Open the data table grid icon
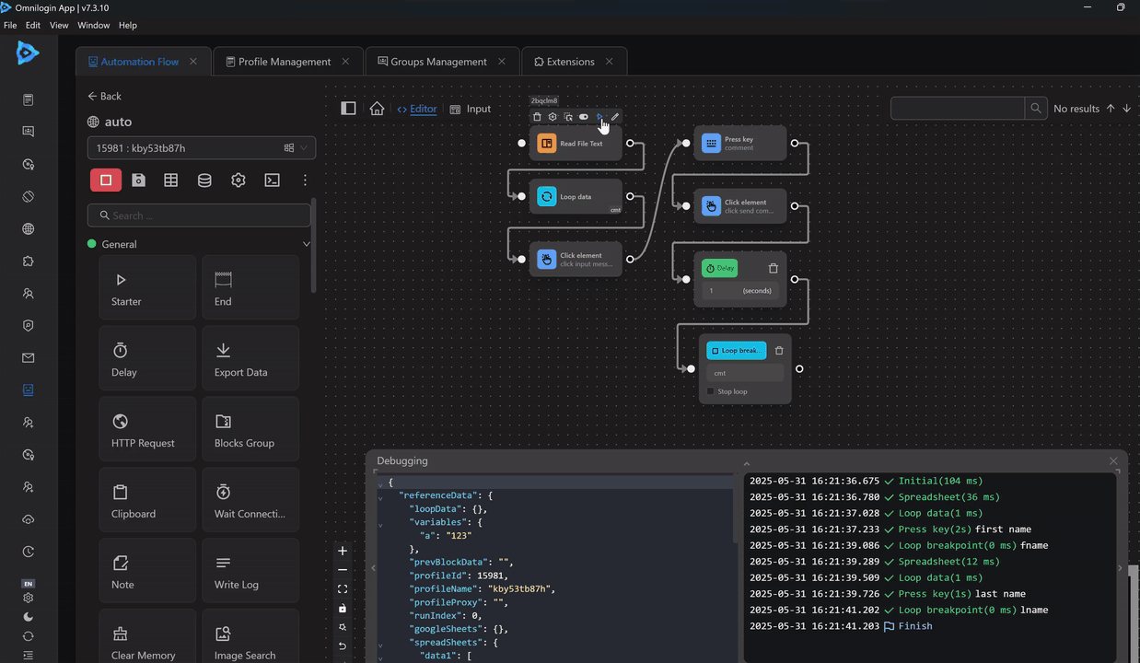Image resolution: width=1140 pixels, height=663 pixels. pyautogui.click(x=171, y=180)
